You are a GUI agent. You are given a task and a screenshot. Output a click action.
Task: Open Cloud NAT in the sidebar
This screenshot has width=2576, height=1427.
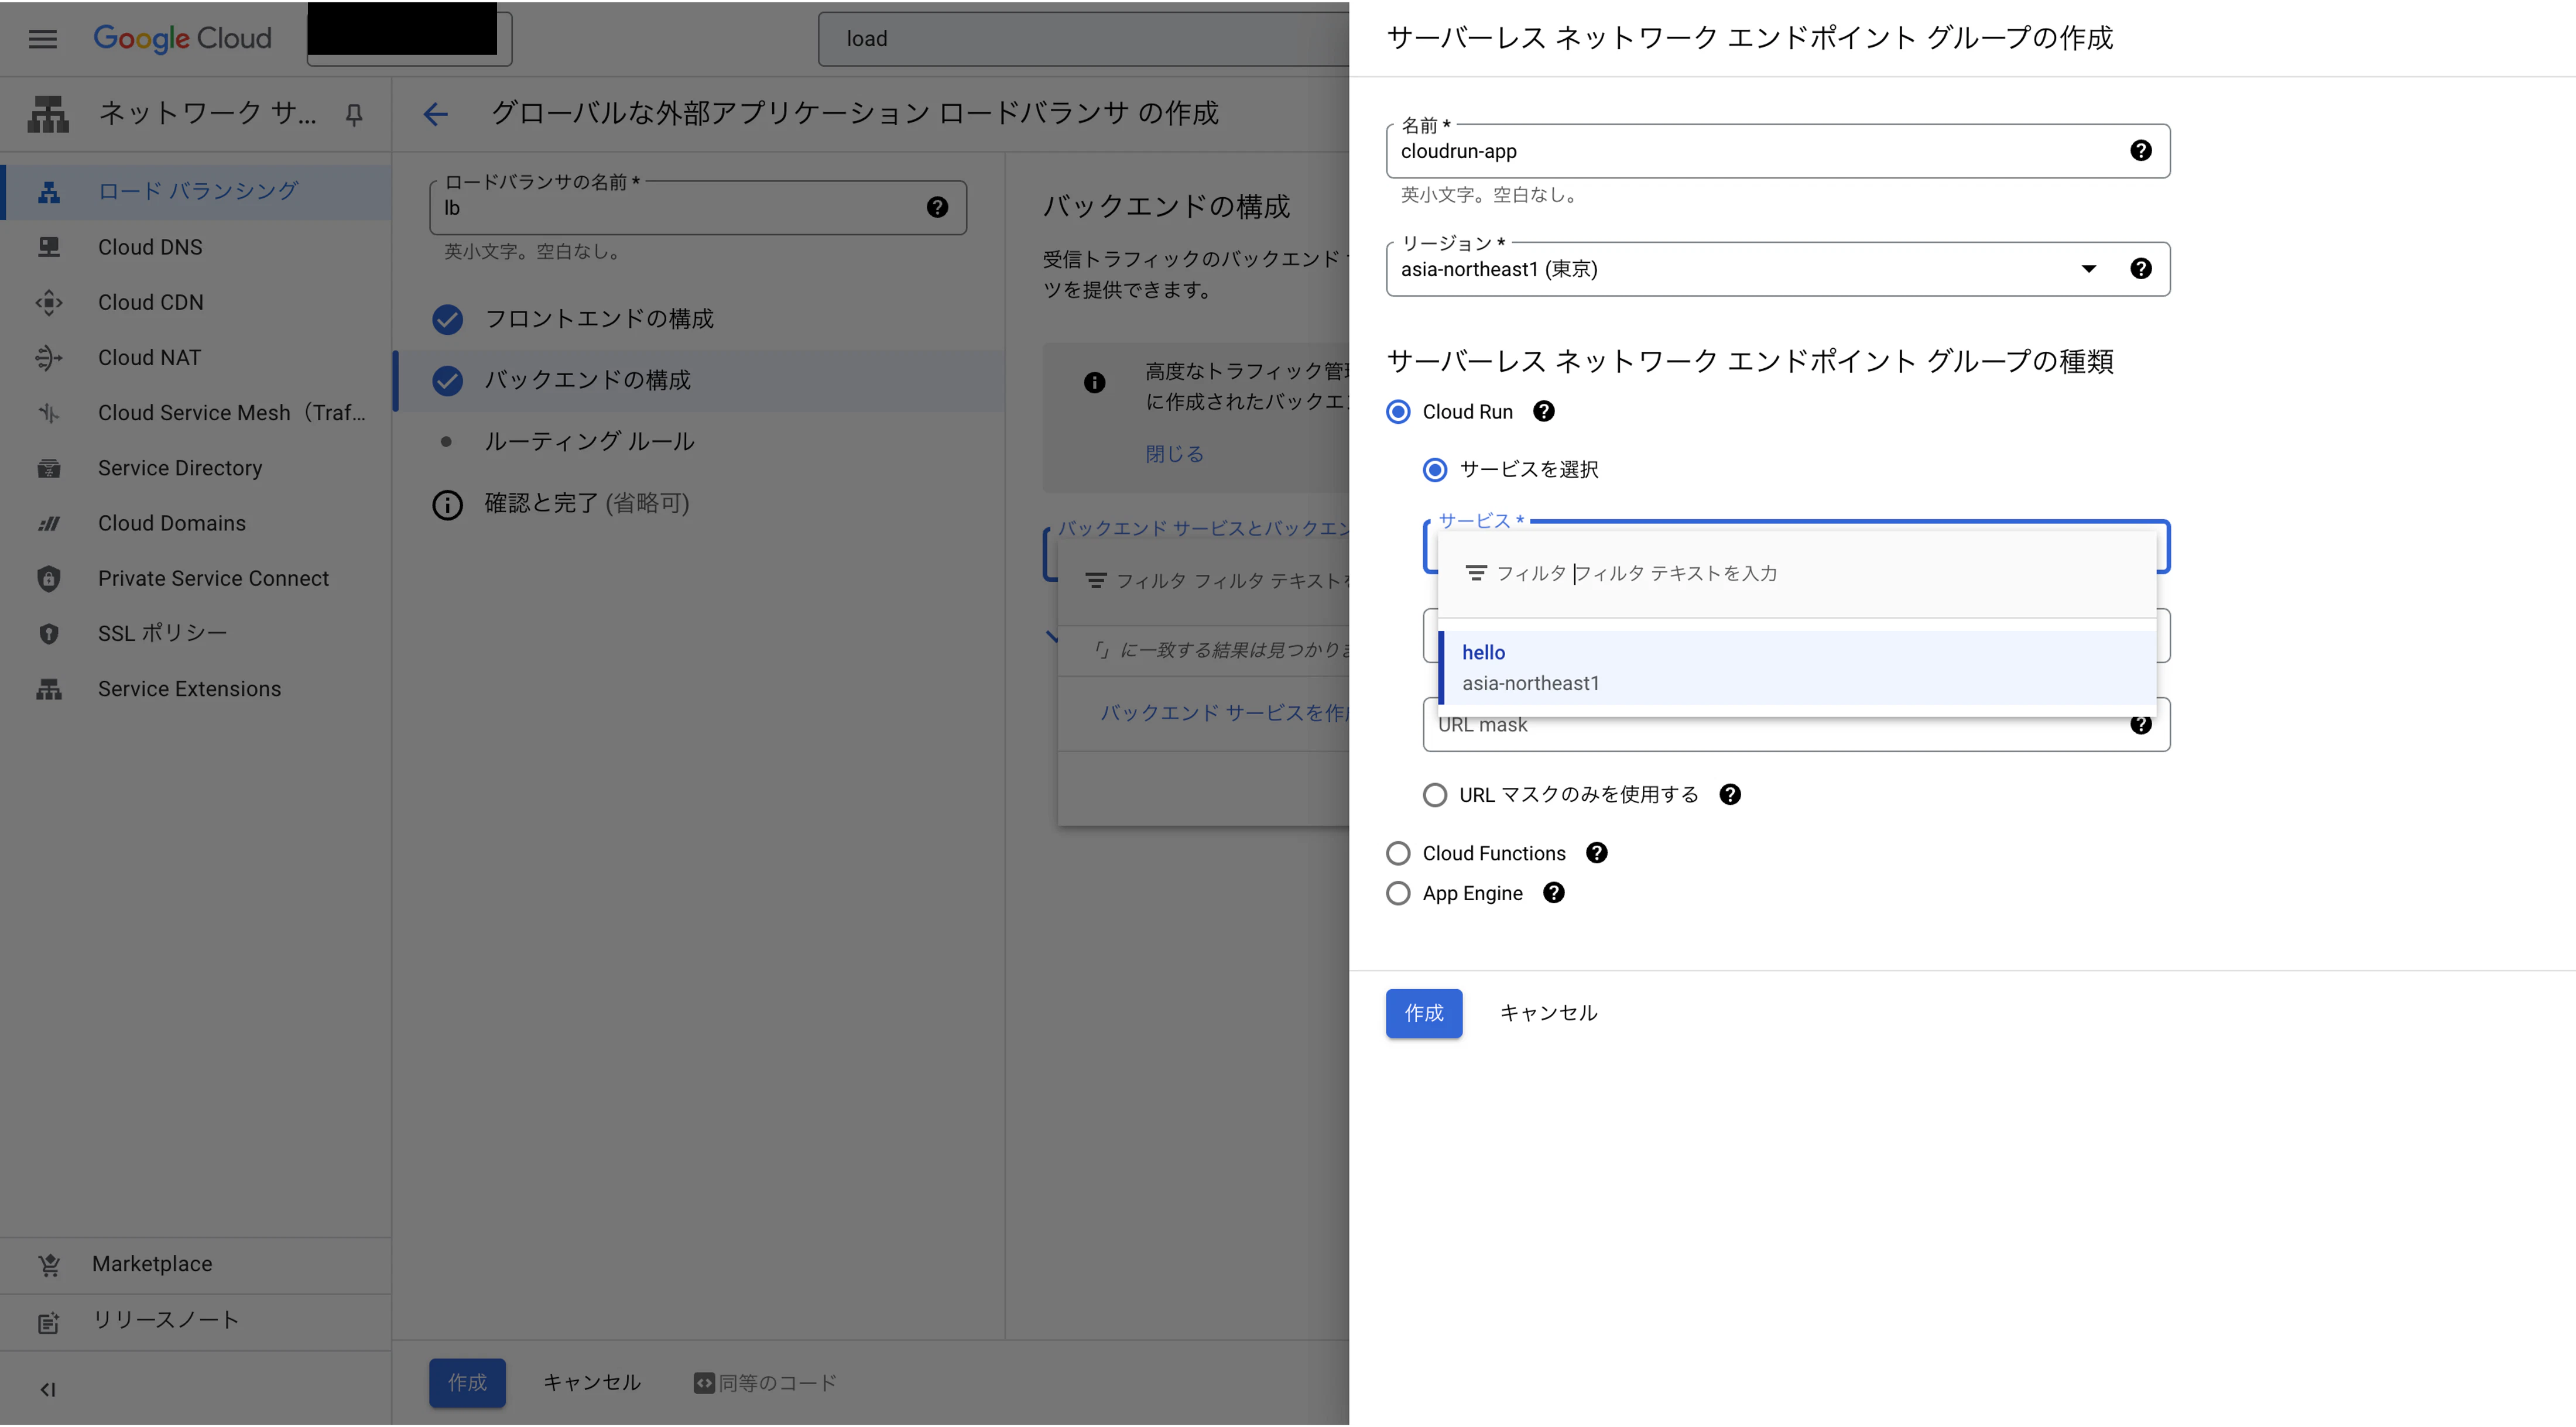[x=197, y=357]
